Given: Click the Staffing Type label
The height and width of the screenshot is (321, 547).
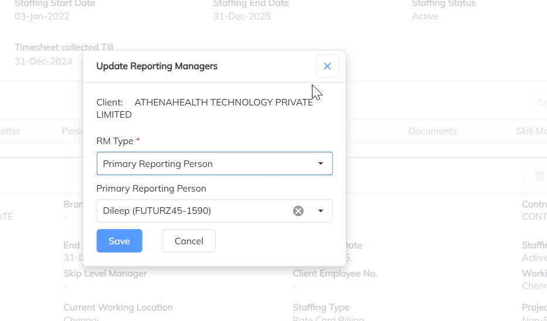Looking at the screenshot, I should coord(321,308).
